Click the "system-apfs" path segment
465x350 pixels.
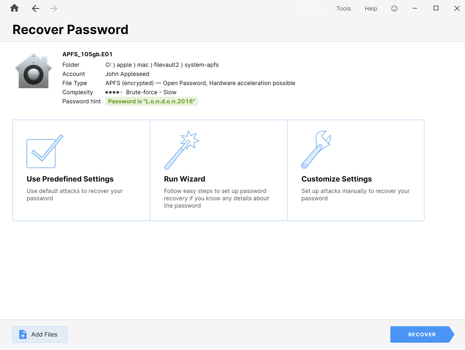(202, 65)
